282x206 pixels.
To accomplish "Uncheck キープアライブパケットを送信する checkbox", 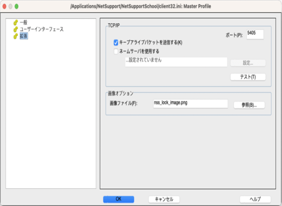I will [x=116, y=43].
